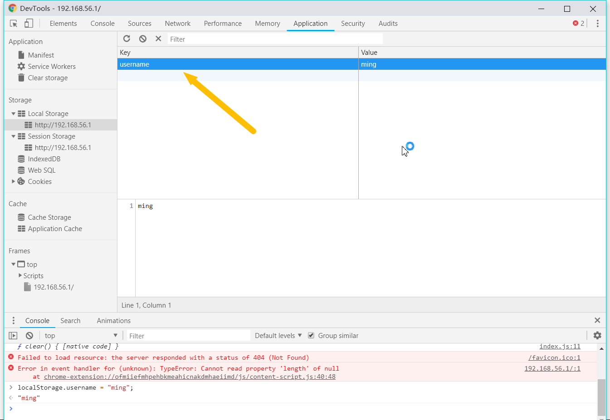
Task: Collapse the top frame tree node
Action: point(13,264)
